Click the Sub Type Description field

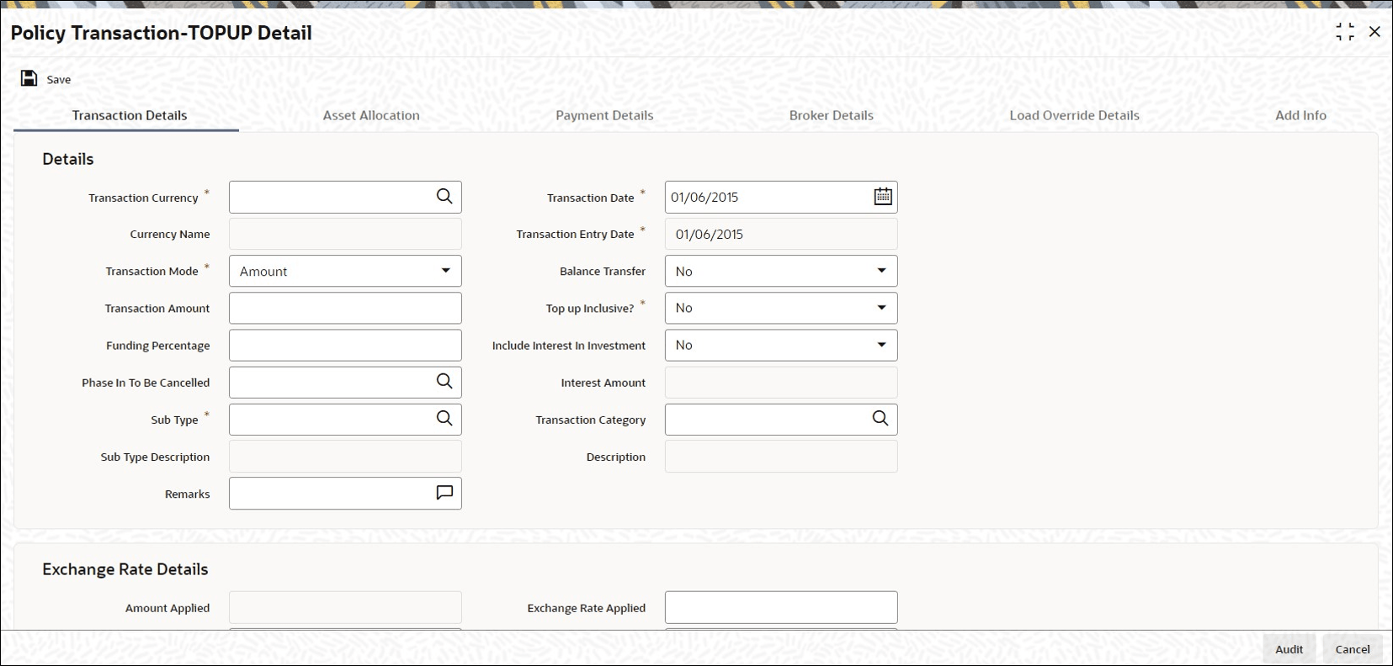point(345,457)
